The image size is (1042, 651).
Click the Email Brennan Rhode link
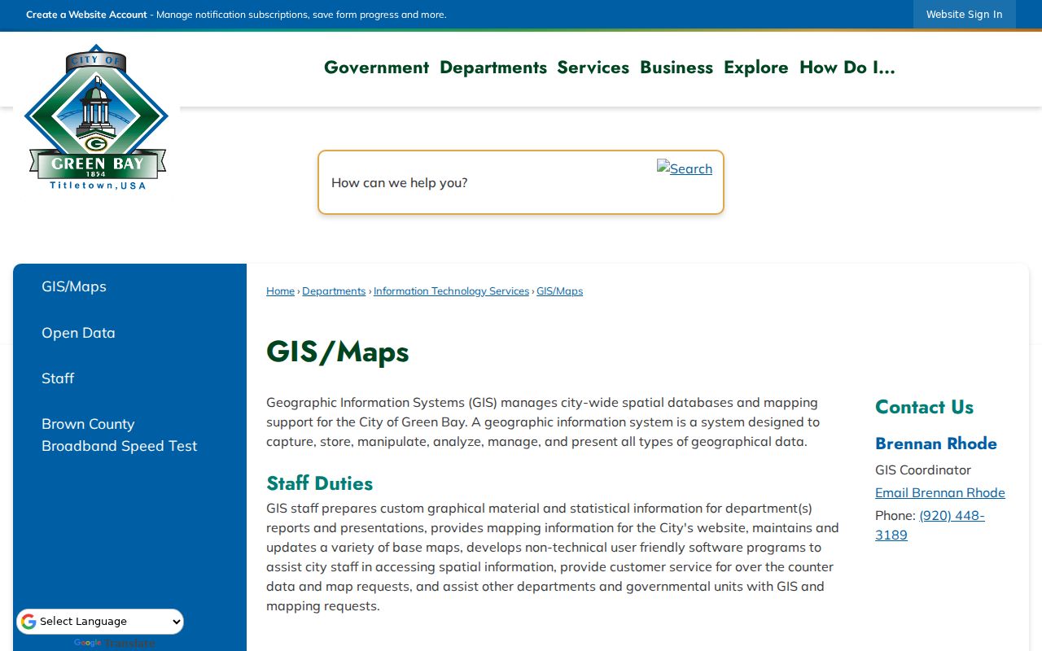tap(940, 492)
